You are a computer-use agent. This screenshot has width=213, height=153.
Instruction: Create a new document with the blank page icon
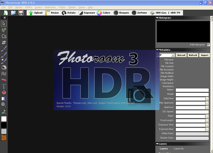pos(5,13)
